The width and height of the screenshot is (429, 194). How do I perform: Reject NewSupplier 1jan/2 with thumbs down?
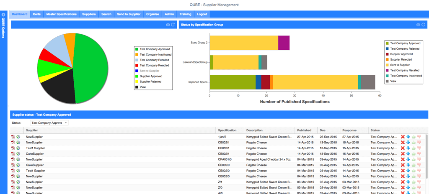pos(419,137)
